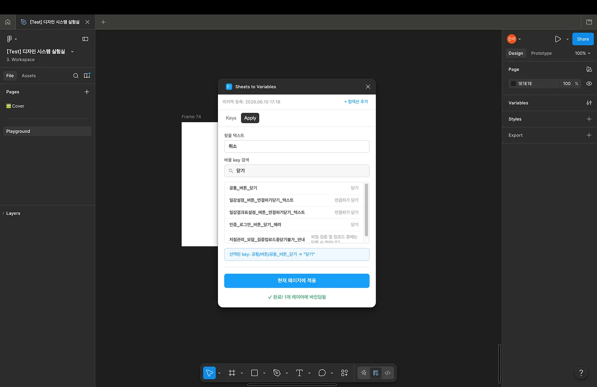Open the Figma main menu logo

9,39
